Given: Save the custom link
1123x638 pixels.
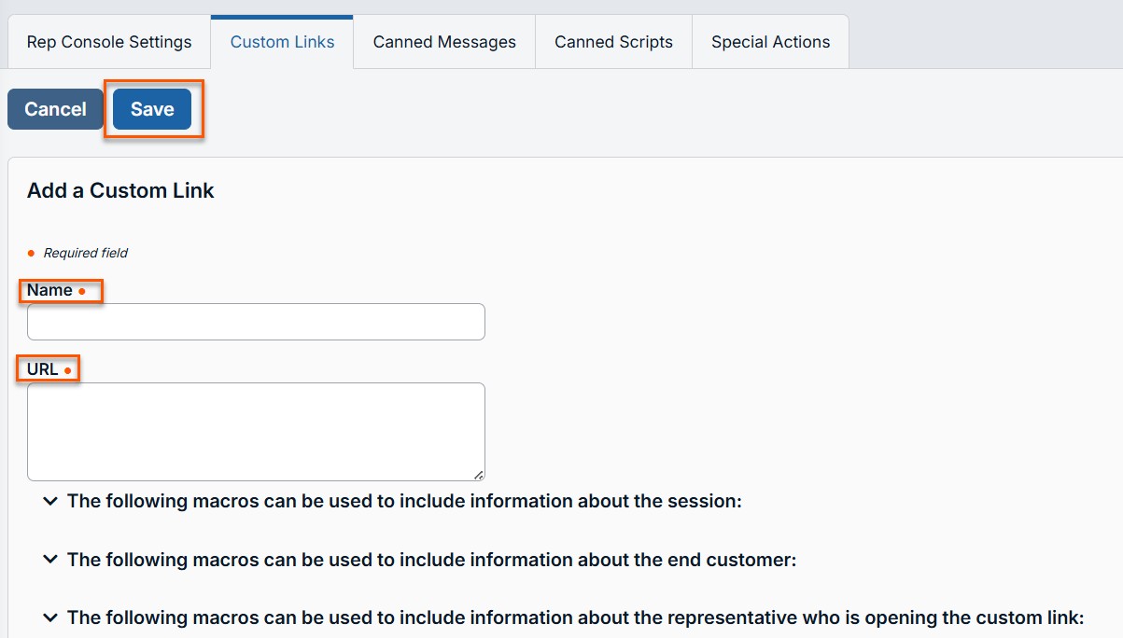Looking at the screenshot, I should (x=152, y=109).
